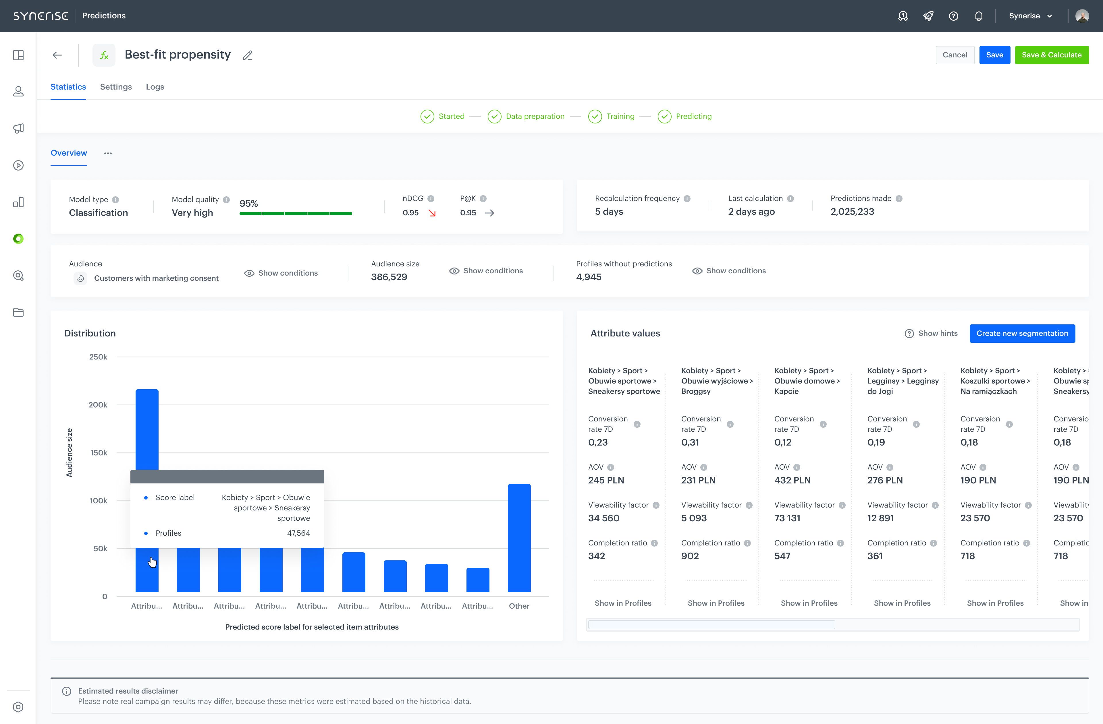This screenshot has height=724, width=1103.
Task: Open settings gear at sidebar bottom
Action: pos(19,707)
